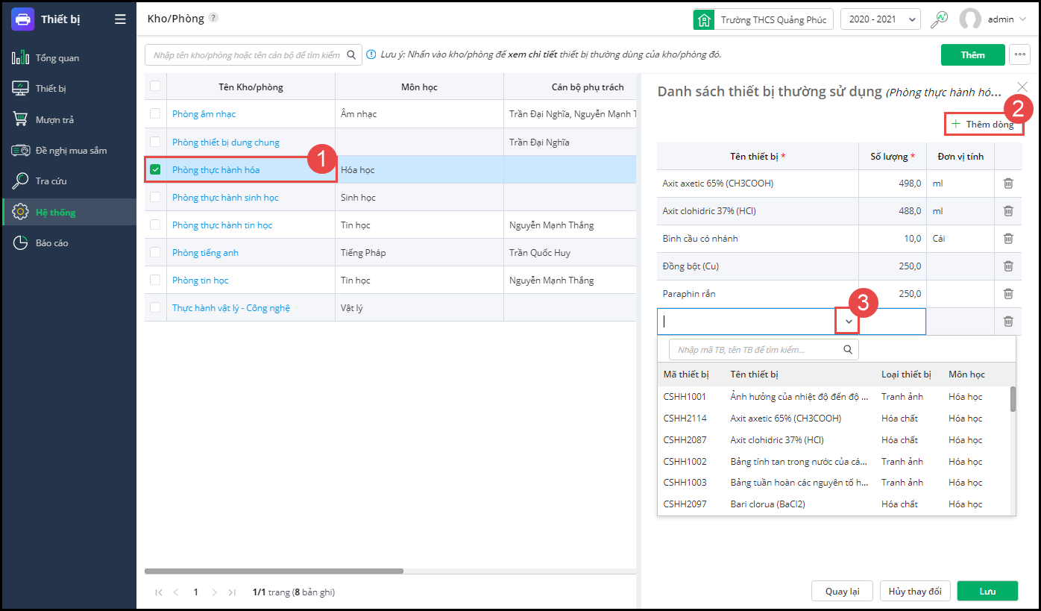Viewport: 1041px width, 611px height.
Task: Click the device search field in the dropdown list
Action: 757,349
